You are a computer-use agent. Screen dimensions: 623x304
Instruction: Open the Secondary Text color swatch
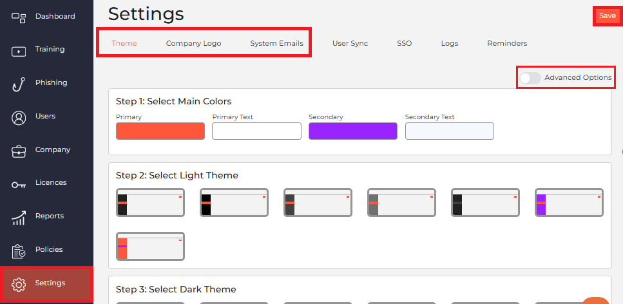(449, 131)
